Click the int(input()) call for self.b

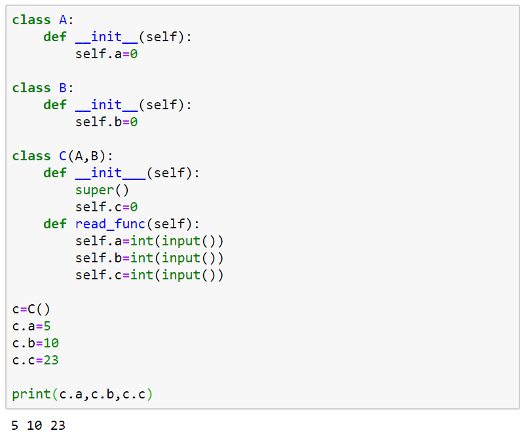180,258
